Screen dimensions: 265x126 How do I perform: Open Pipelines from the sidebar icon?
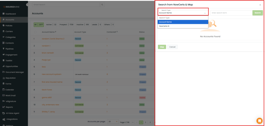(x=4, y=49)
